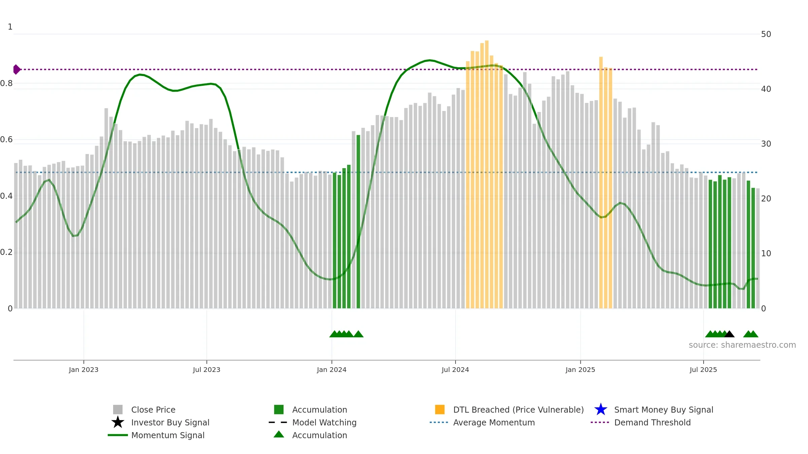The image size is (808, 454).
Task: Click the Jul 2023 axis label
Action: coord(206,370)
